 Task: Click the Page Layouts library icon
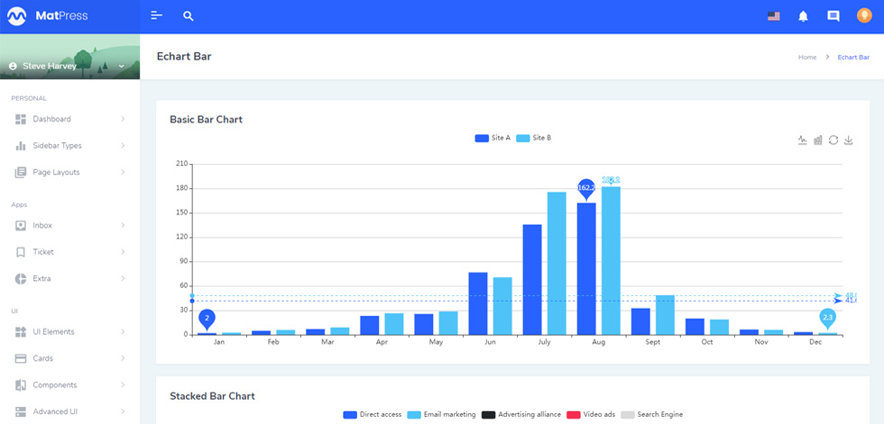(21, 172)
